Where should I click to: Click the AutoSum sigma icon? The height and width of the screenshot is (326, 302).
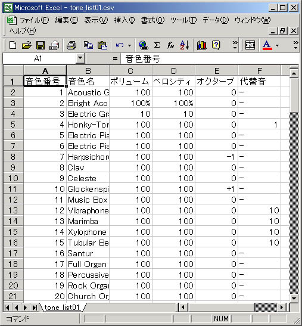157,45
